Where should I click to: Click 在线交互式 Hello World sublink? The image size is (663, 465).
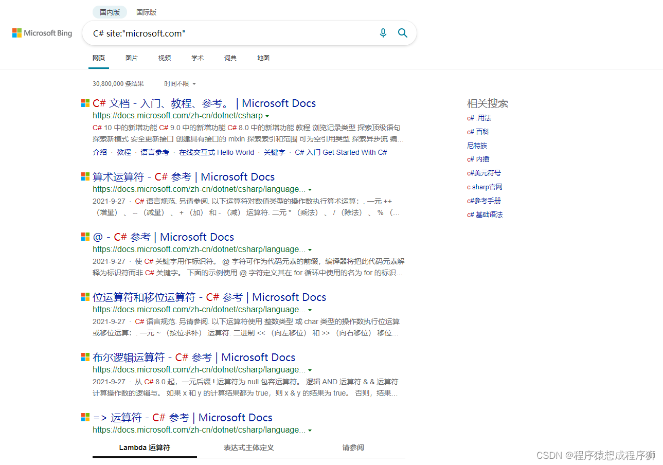tap(217, 152)
